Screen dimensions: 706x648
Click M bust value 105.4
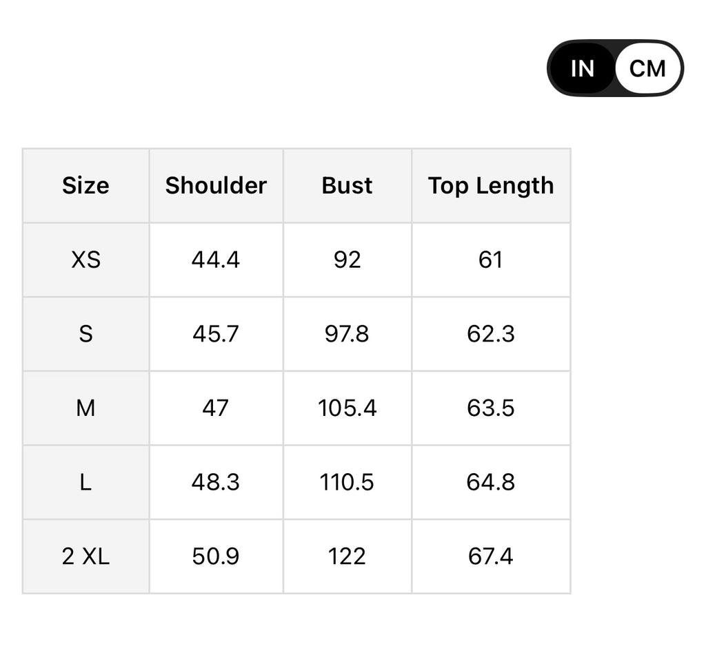(x=347, y=408)
